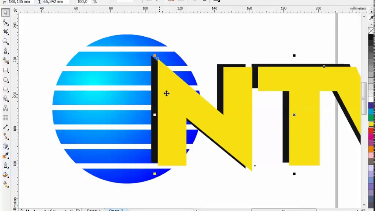Viewport: 375px width, 211px height.
Task: Expand the Fill tool flyout
Action: 8,177
